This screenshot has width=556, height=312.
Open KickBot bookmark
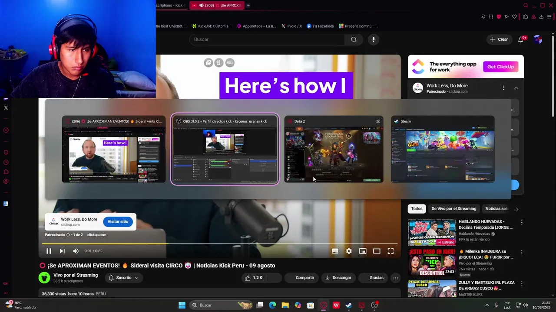(212, 26)
